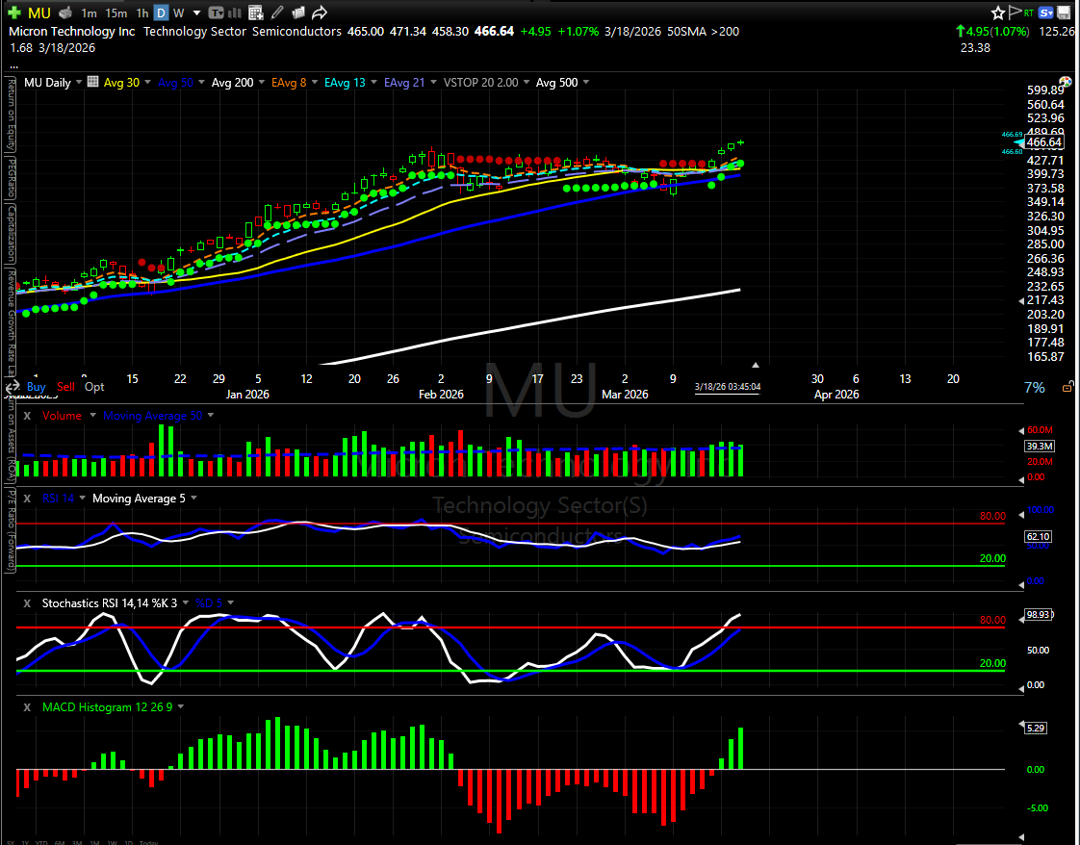Open the add-column table icon
1080x845 pixels.
coord(255,13)
